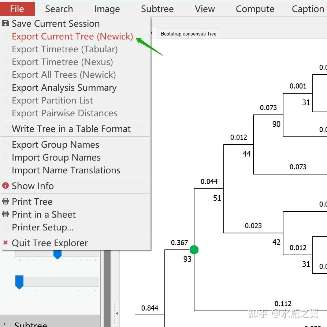Choose Write Tree in a Table Format
This screenshot has height=327, width=327.
point(71,129)
